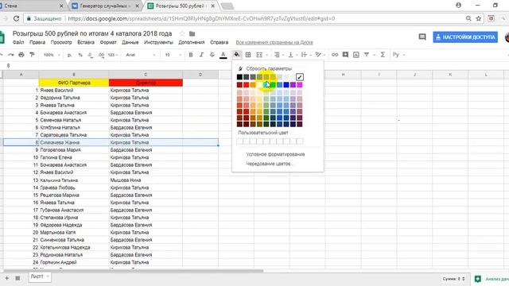Reload the page in the browser

[16, 18]
